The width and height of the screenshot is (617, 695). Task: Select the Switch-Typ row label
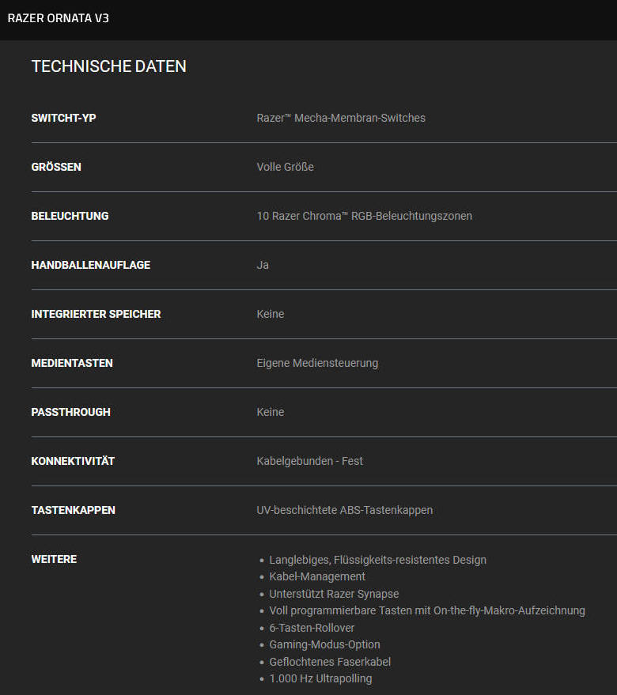click(x=64, y=118)
